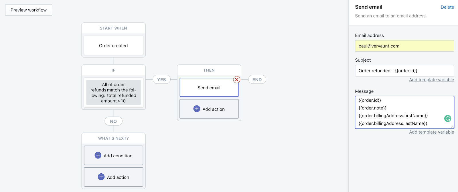
Task: Select the Order created trigger block
Action: [113, 46]
